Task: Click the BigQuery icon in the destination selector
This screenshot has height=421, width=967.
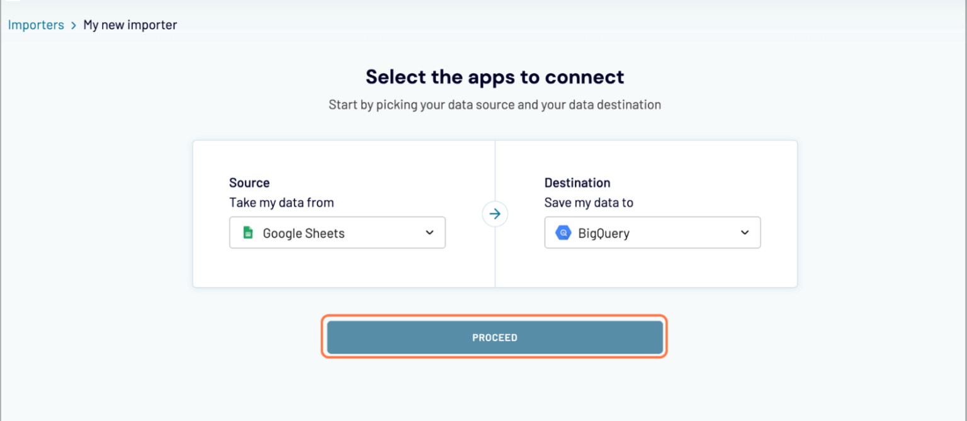Action: pyautogui.click(x=562, y=232)
